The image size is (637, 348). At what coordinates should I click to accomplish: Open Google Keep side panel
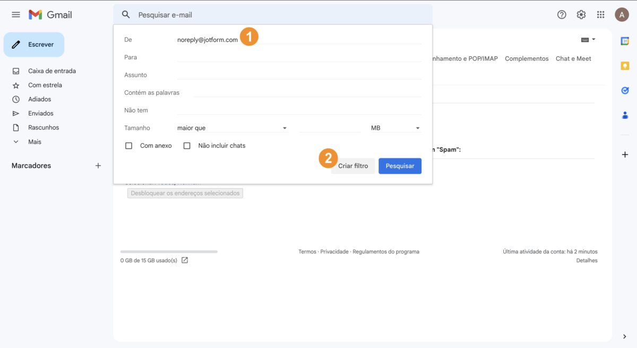click(625, 66)
